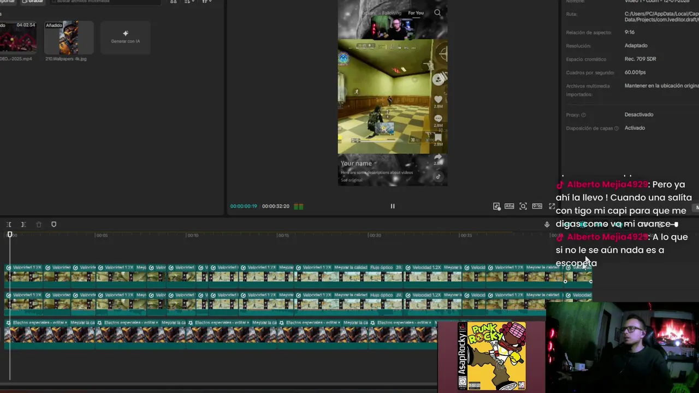Switch media library to grid view
This screenshot has height=393, width=699.
coord(174,2)
